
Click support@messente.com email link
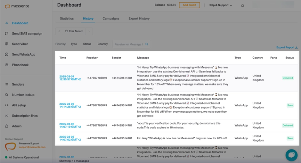click(32, 147)
